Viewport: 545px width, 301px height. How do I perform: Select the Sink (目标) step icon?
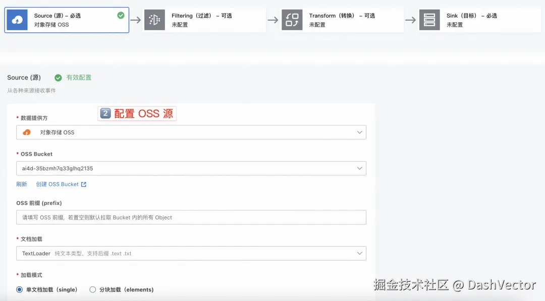(x=429, y=20)
